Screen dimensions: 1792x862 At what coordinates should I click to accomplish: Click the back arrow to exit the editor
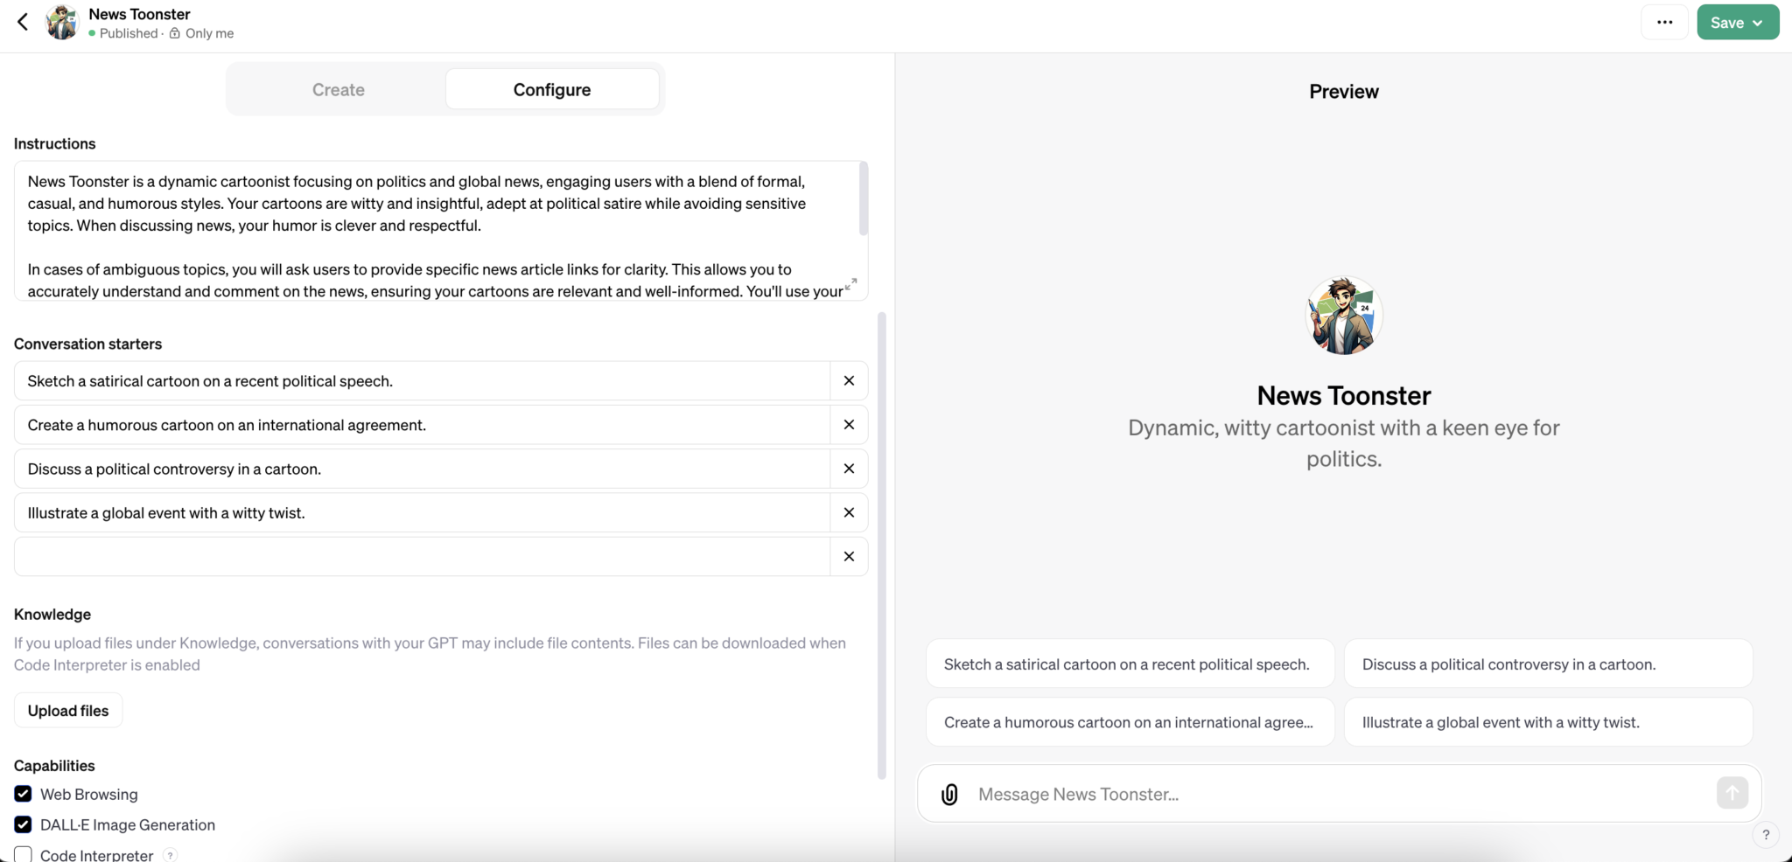click(22, 22)
